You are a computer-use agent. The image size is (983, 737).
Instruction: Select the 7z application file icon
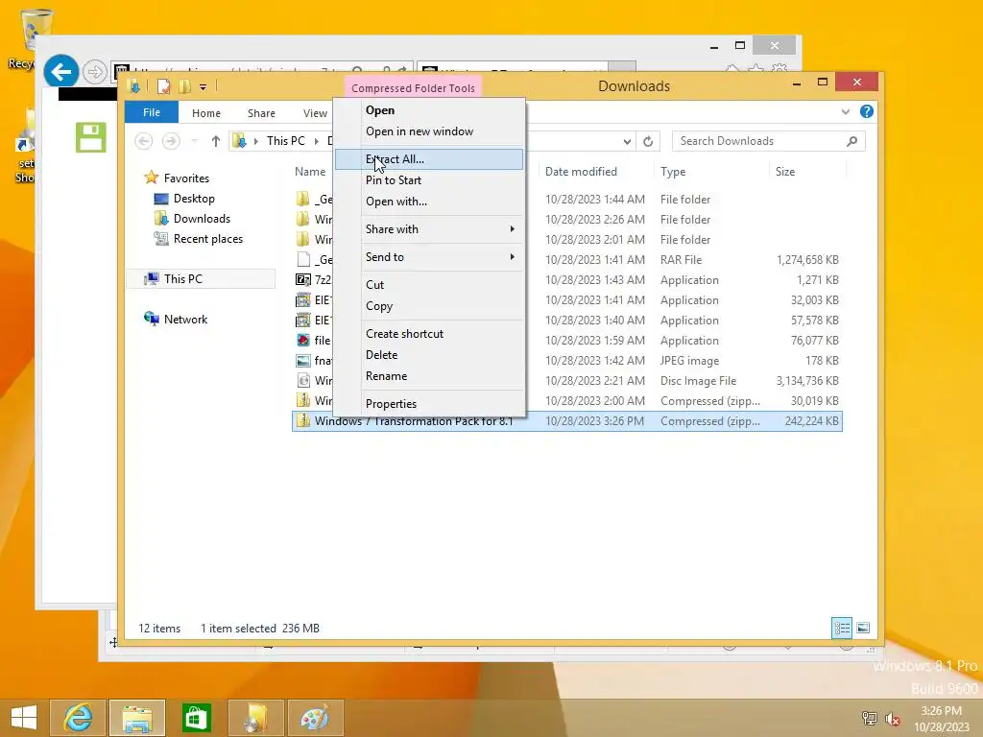303,280
